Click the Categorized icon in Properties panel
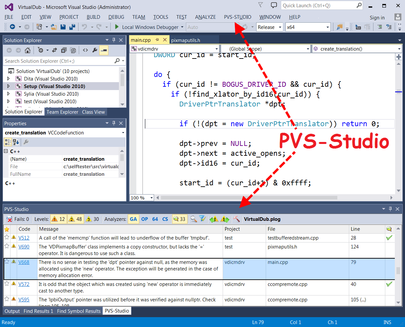This screenshot has width=405, height=327. click(8, 142)
